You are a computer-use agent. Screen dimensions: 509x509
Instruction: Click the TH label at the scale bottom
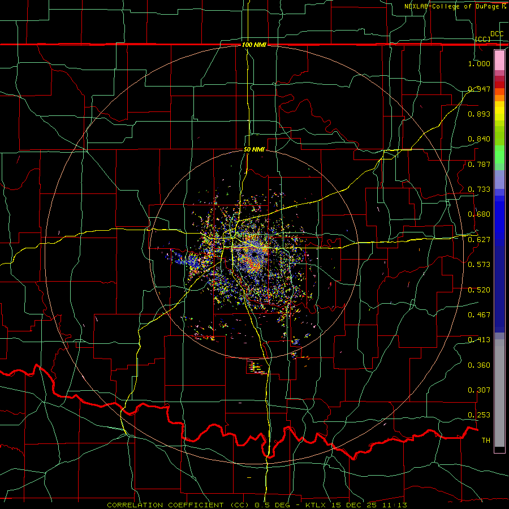tap(486, 441)
